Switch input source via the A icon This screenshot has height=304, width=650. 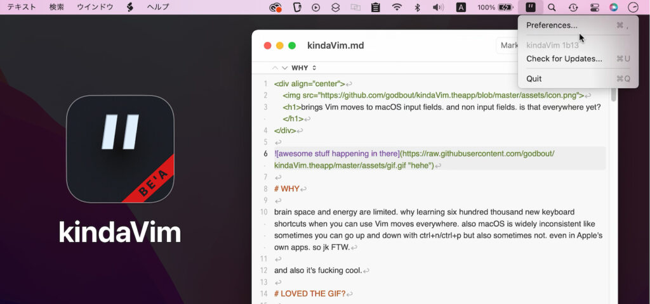click(x=461, y=8)
